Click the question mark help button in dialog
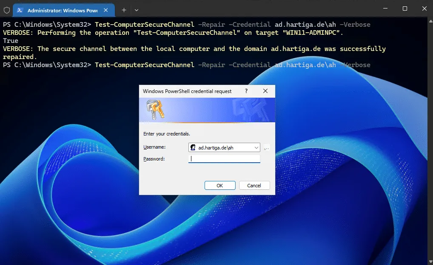Viewport: 433px width, 265px height. (x=246, y=91)
